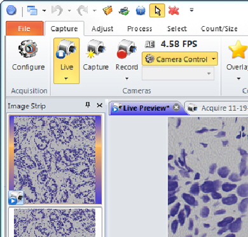Open the File menu tab
This screenshot has width=248, height=237.
[24, 29]
